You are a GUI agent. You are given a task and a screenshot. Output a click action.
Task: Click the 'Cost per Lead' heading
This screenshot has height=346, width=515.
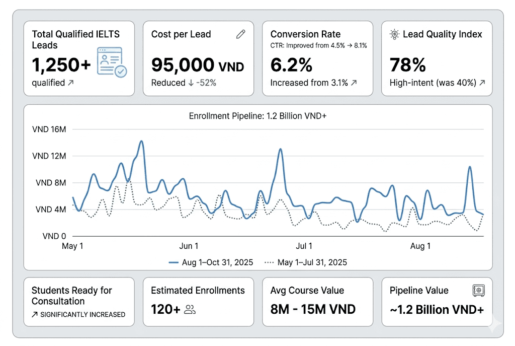click(181, 34)
